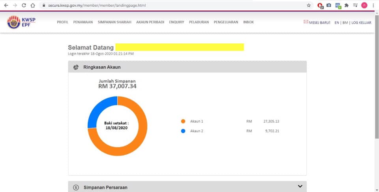Switch language to EN
The height and width of the screenshot is (192, 379).
[x=337, y=23]
